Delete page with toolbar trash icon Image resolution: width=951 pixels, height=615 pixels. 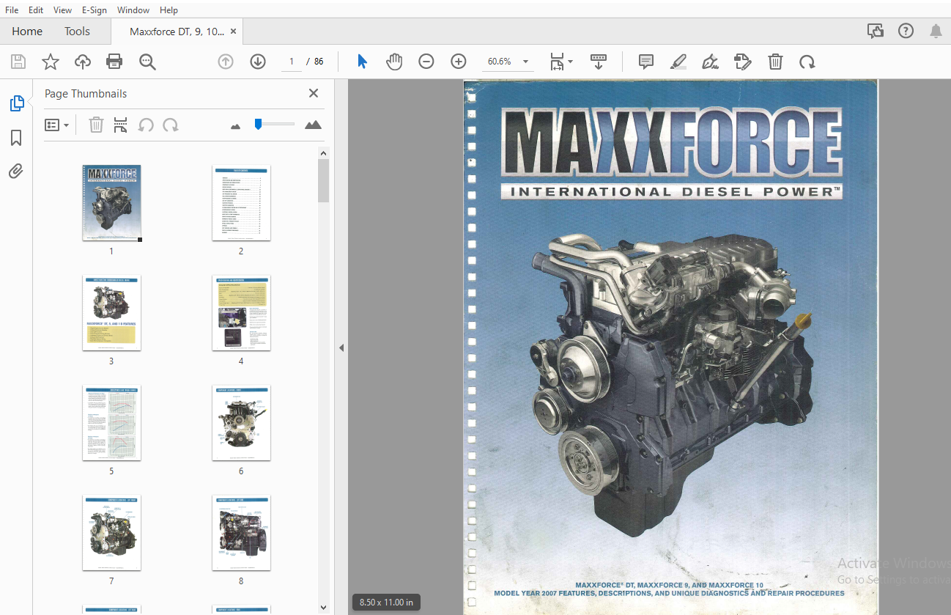pos(775,62)
